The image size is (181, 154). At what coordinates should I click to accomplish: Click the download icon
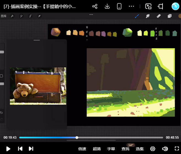[x=107, y=6]
